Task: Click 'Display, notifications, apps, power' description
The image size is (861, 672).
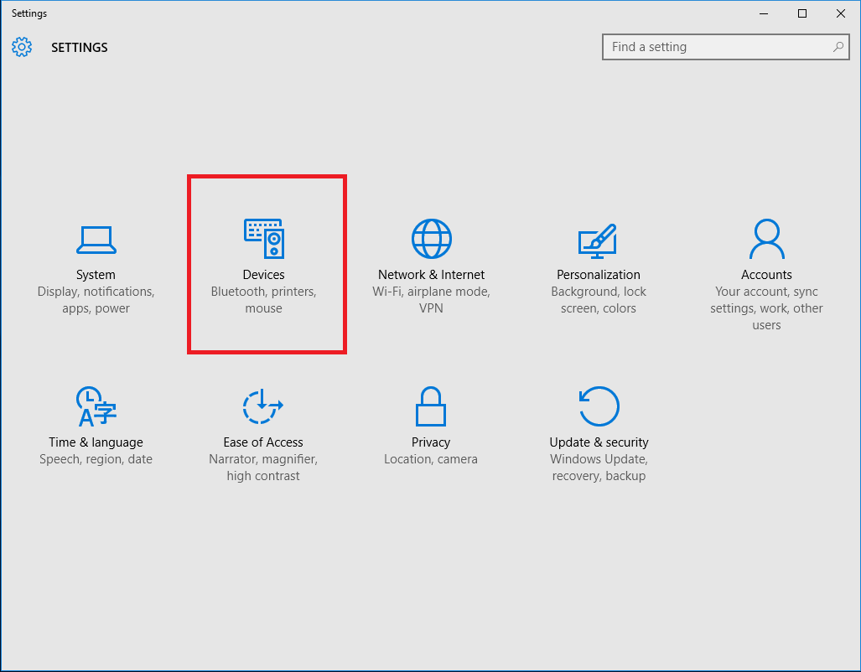Action: pyautogui.click(x=96, y=300)
